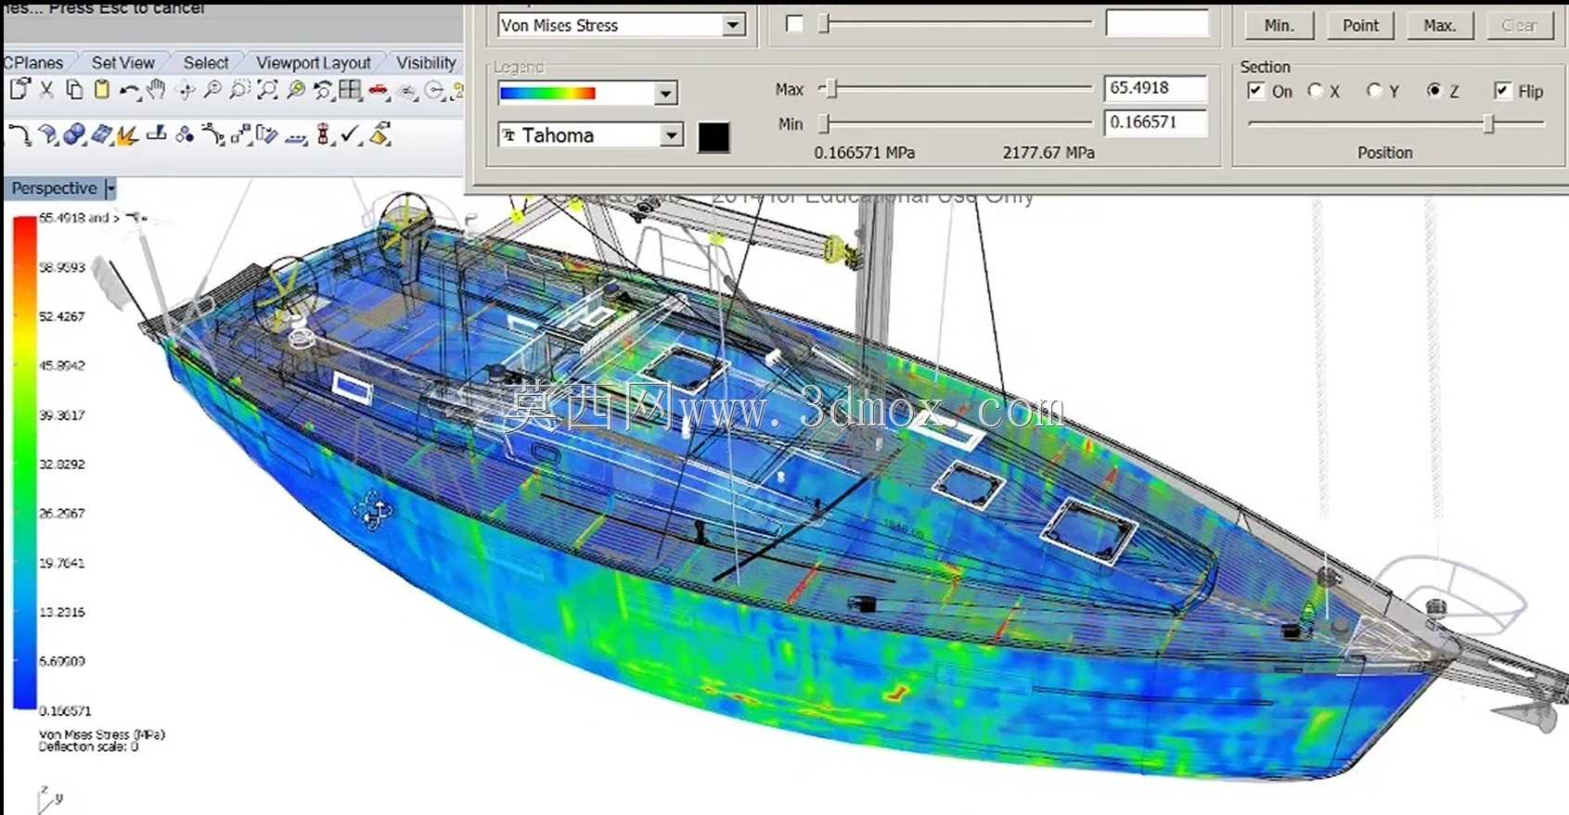1569x815 pixels.
Task: Open the curve point editing icon
Action: [212, 135]
